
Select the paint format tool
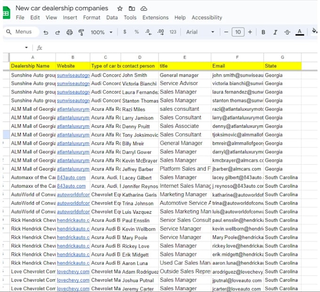coord(81,32)
